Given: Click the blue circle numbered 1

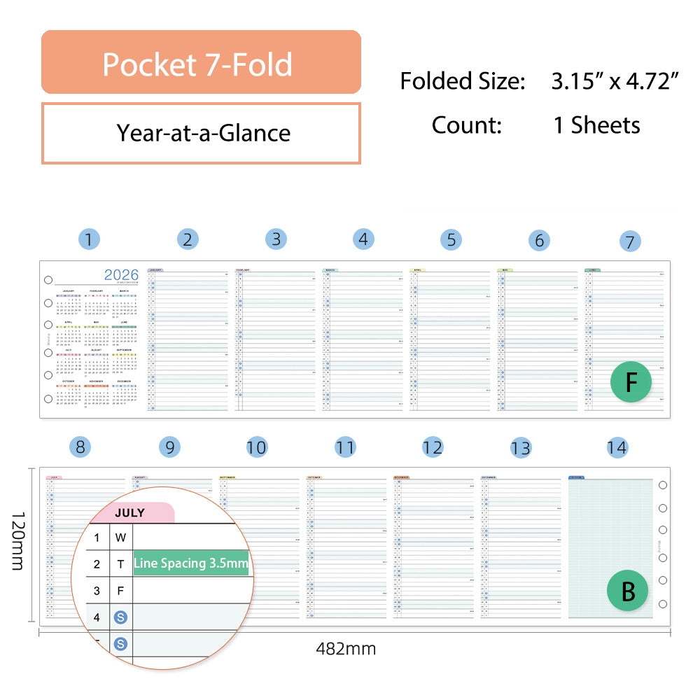Looking at the screenshot, I should (88, 240).
